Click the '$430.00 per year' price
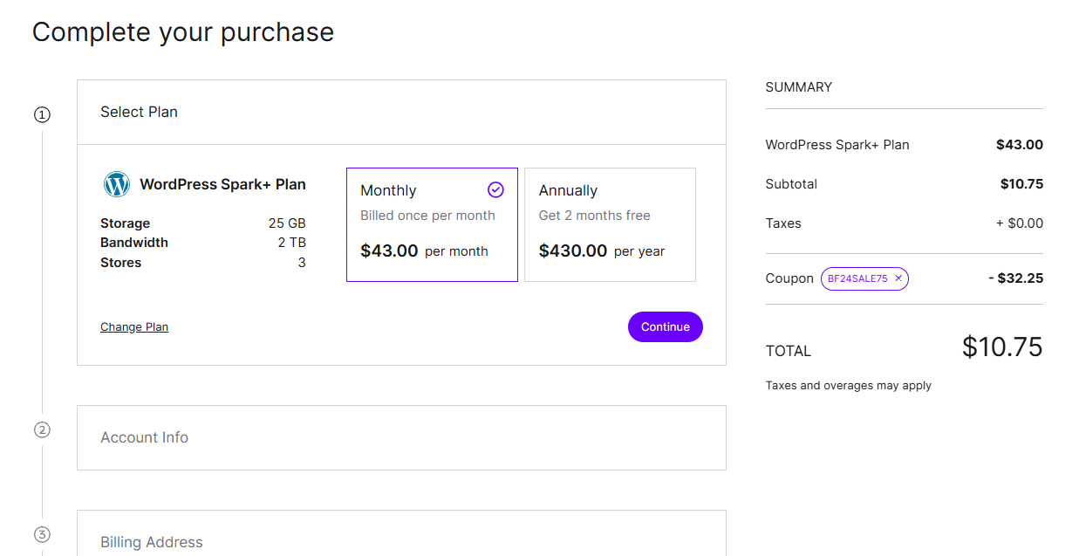Image resolution: width=1079 pixels, height=556 pixels. click(602, 251)
